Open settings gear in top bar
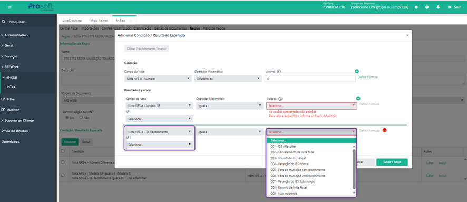 (x=416, y=7)
